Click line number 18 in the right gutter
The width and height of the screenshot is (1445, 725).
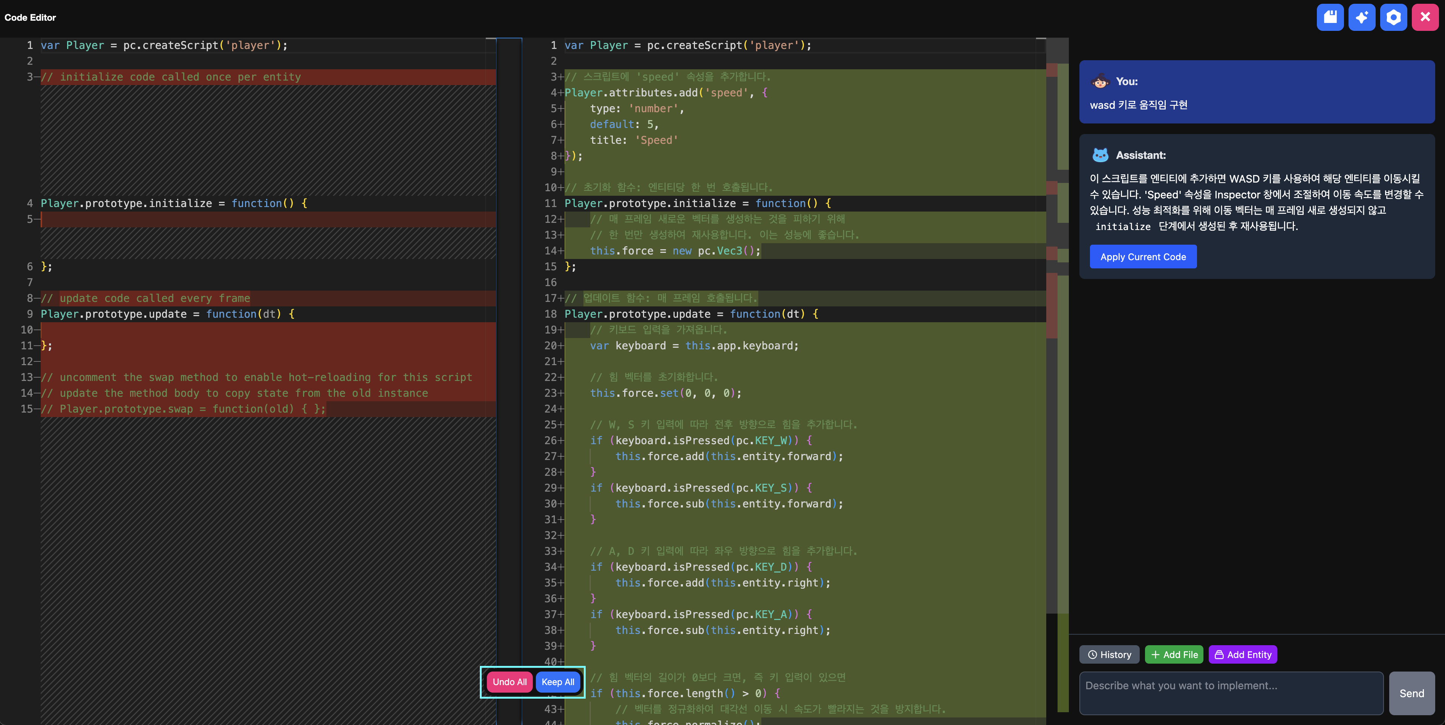coord(550,314)
